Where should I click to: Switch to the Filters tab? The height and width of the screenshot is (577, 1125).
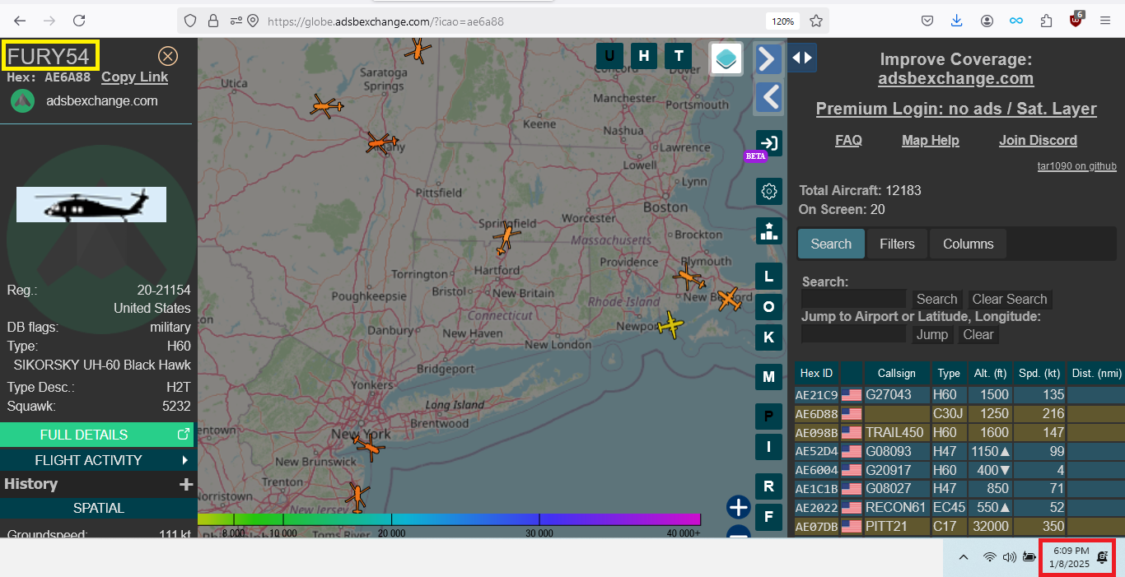pos(897,244)
